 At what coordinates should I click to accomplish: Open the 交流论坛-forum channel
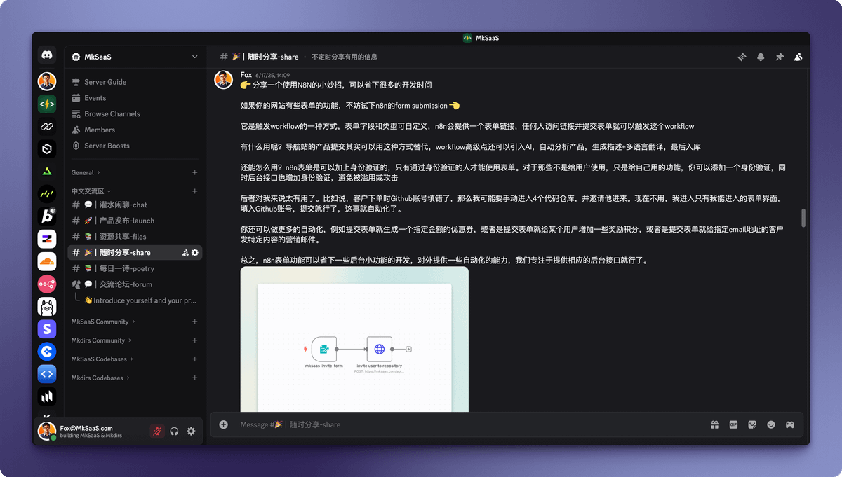click(135, 284)
